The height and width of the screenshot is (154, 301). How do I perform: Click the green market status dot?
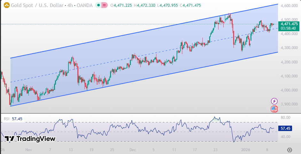point(98,5)
